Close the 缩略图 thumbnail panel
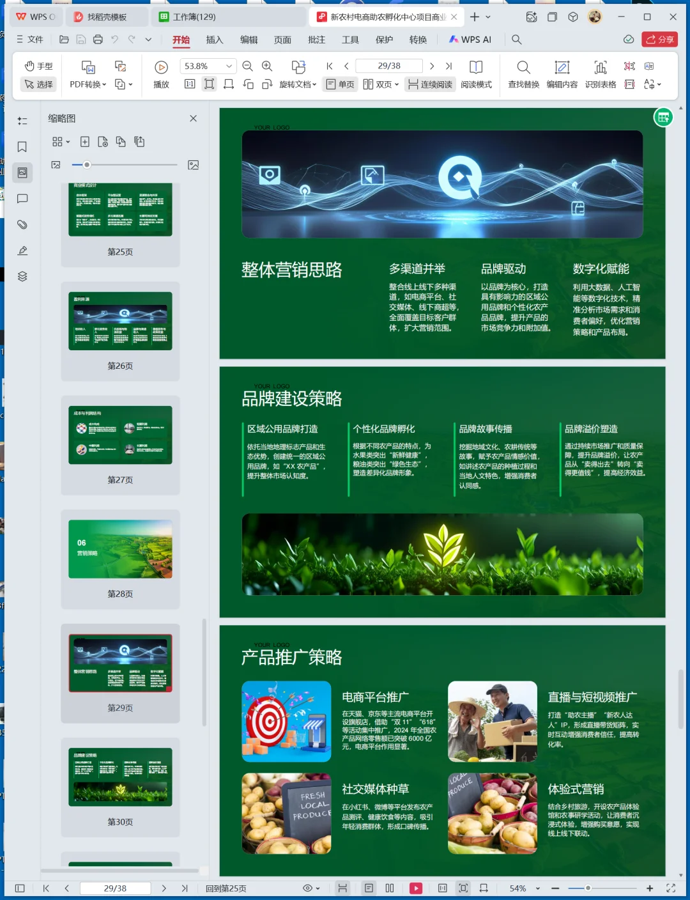Viewport: 690px width, 900px height. point(194,118)
